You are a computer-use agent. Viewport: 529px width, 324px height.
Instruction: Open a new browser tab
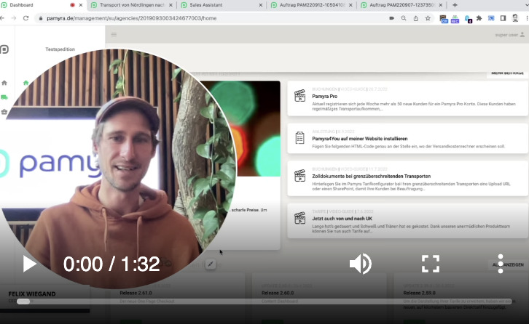tap(455, 5)
